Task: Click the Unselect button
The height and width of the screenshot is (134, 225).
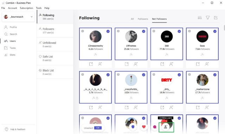Action: (x=93, y=128)
